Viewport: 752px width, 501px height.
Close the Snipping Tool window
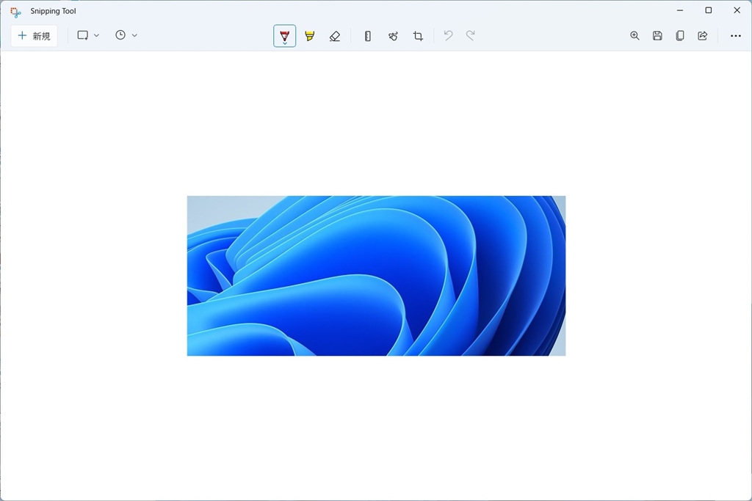click(x=737, y=10)
